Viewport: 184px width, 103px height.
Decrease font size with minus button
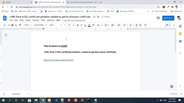point(65,25)
